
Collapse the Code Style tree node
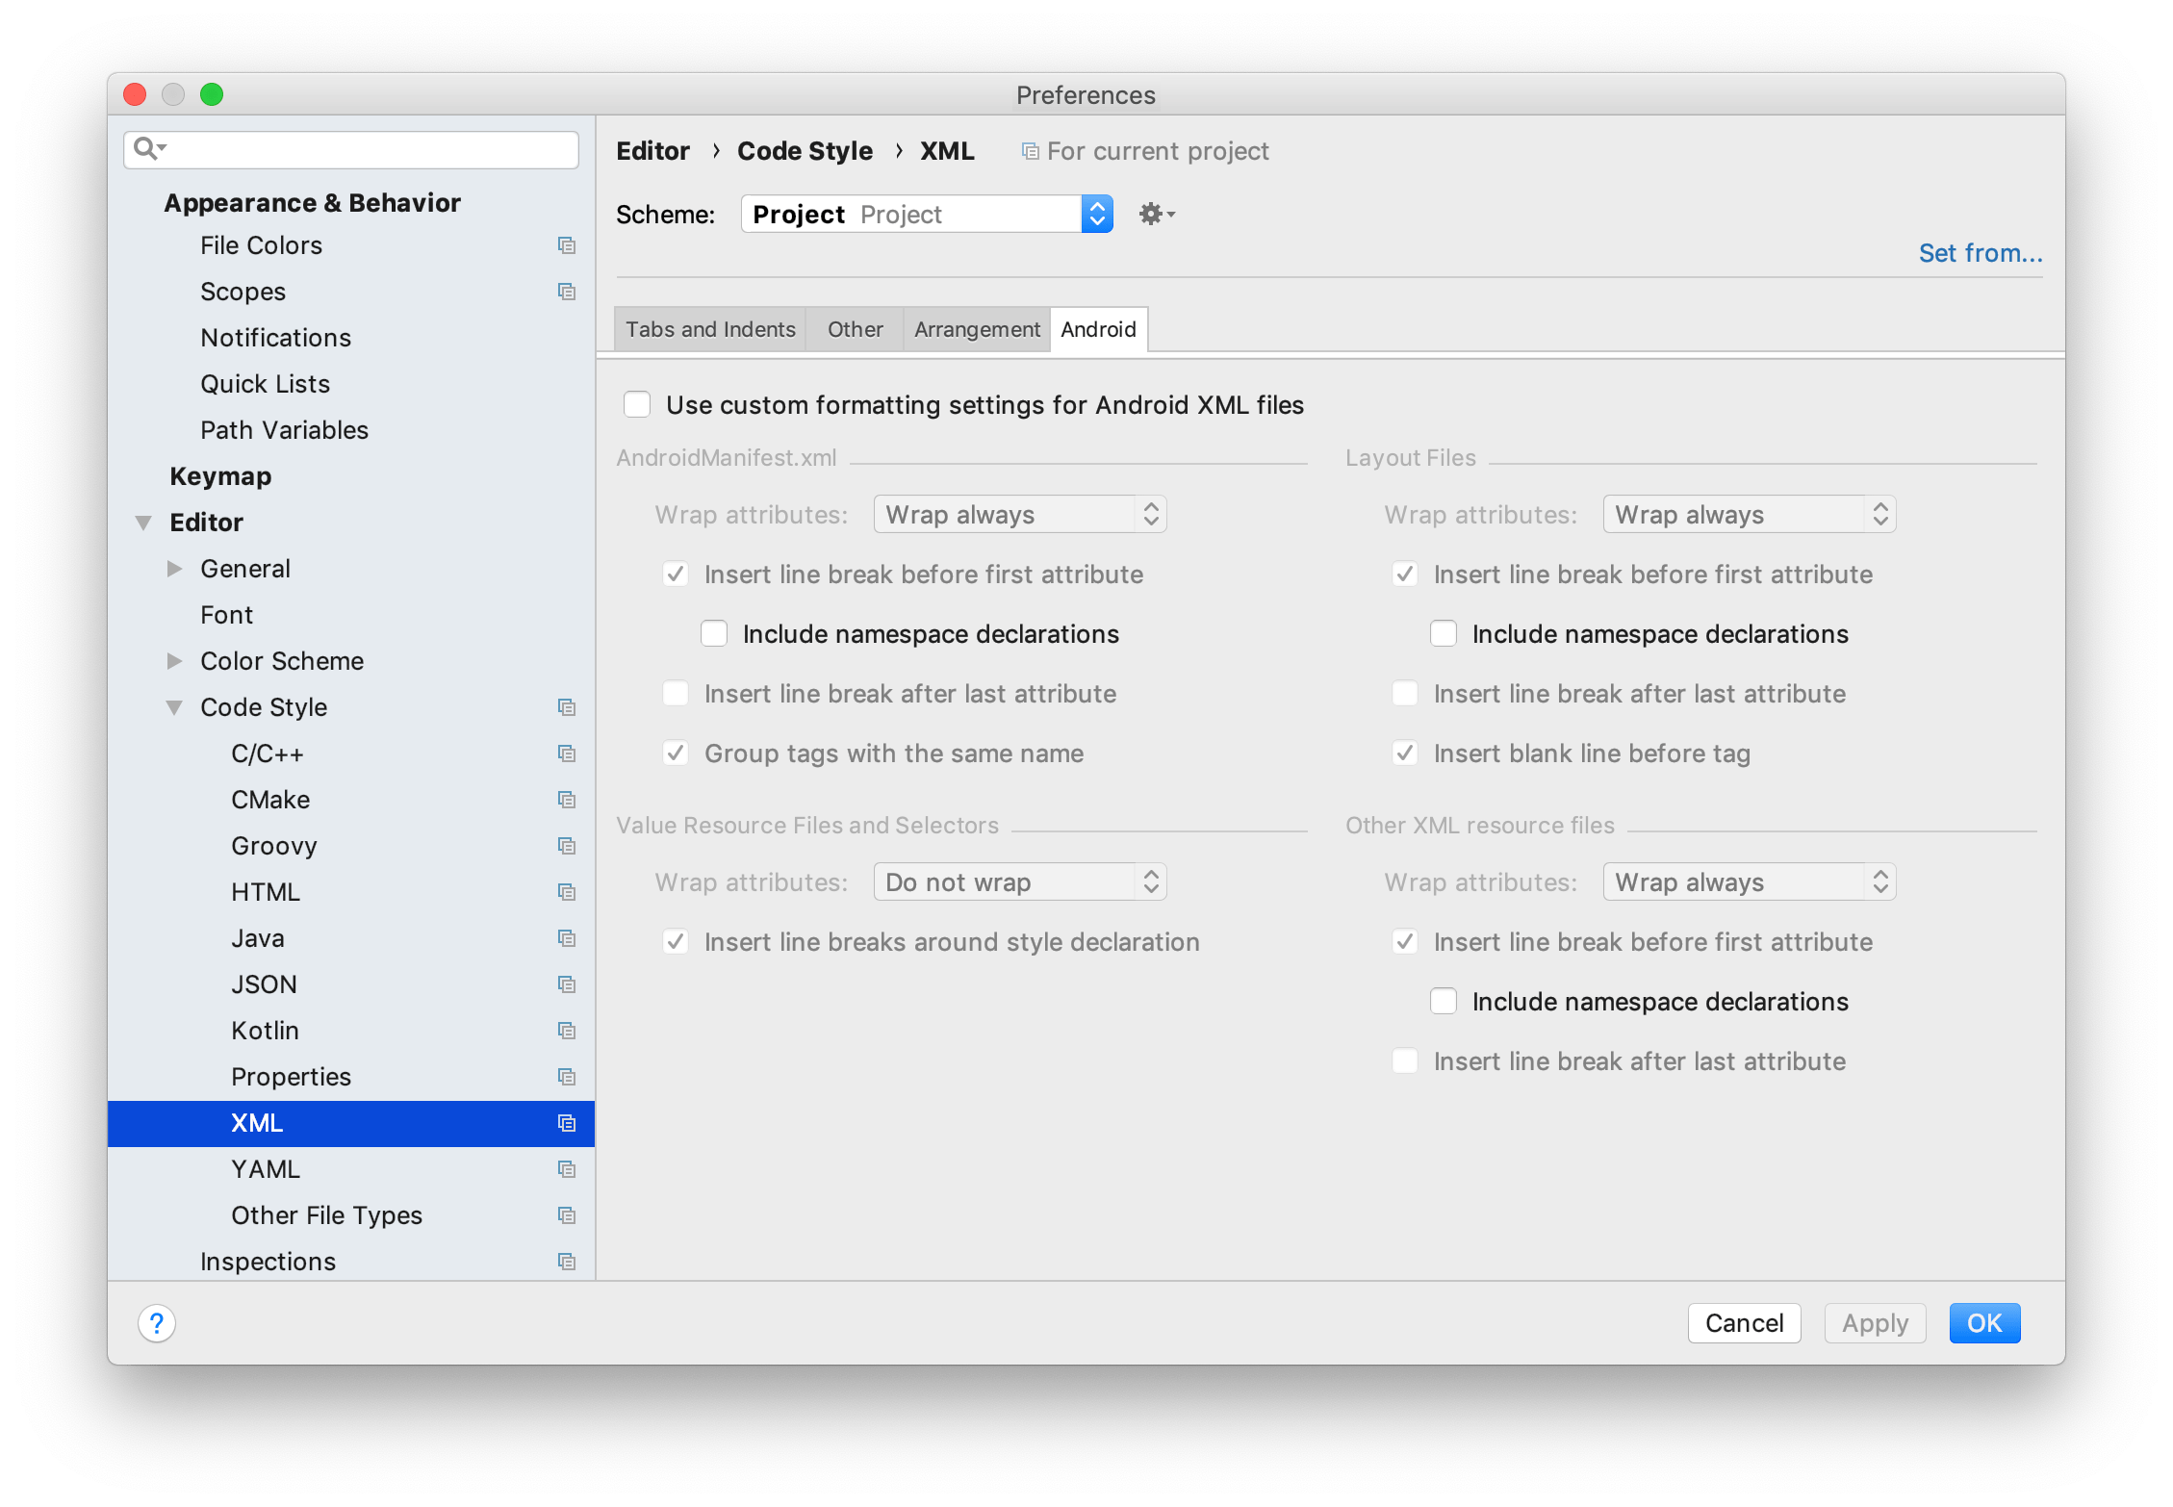pyautogui.click(x=174, y=707)
